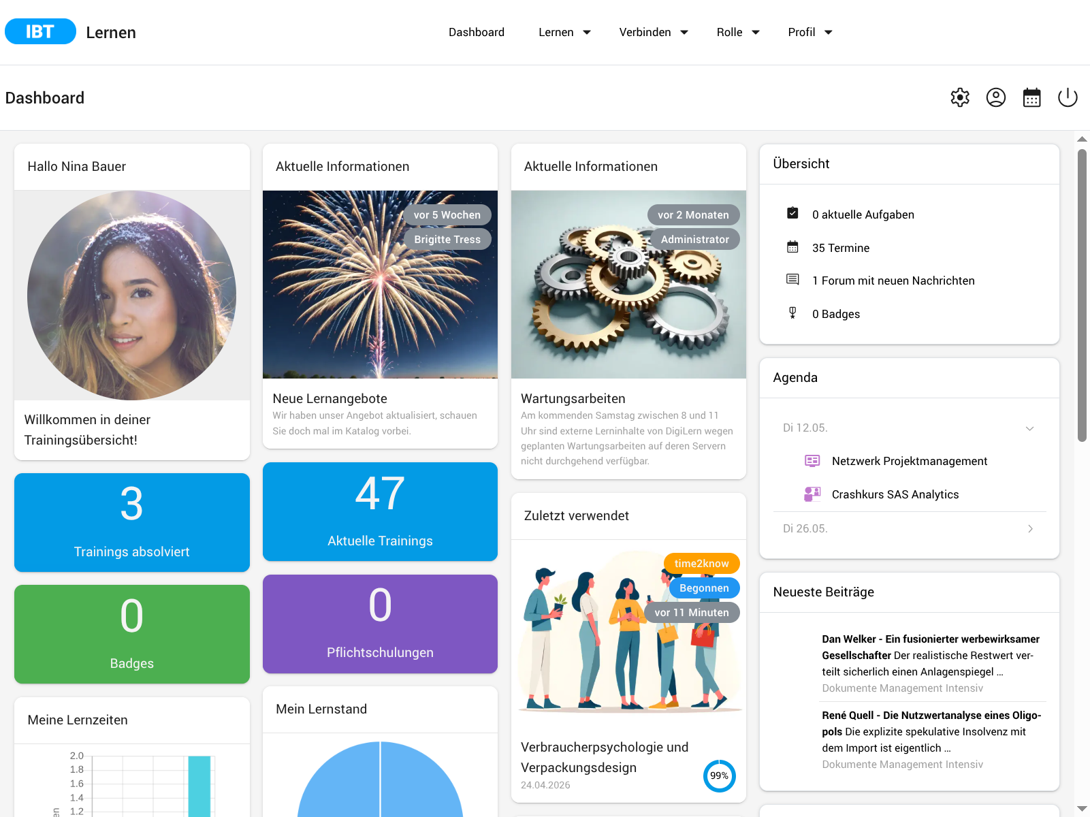
Task: Click Dokumente Management Intensiv under René Quell
Action: point(902,765)
